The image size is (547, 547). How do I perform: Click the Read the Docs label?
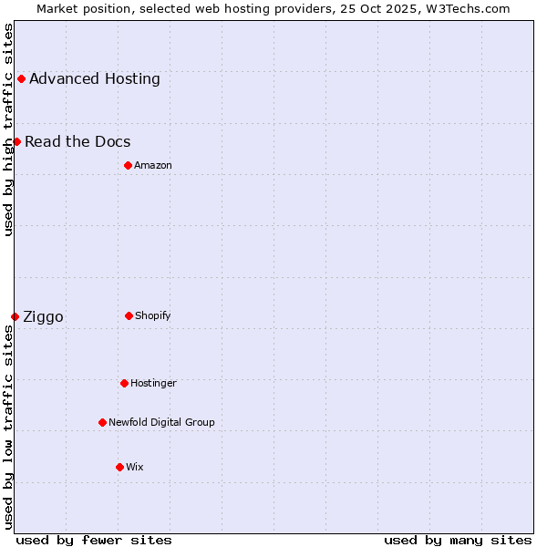tap(77, 141)
